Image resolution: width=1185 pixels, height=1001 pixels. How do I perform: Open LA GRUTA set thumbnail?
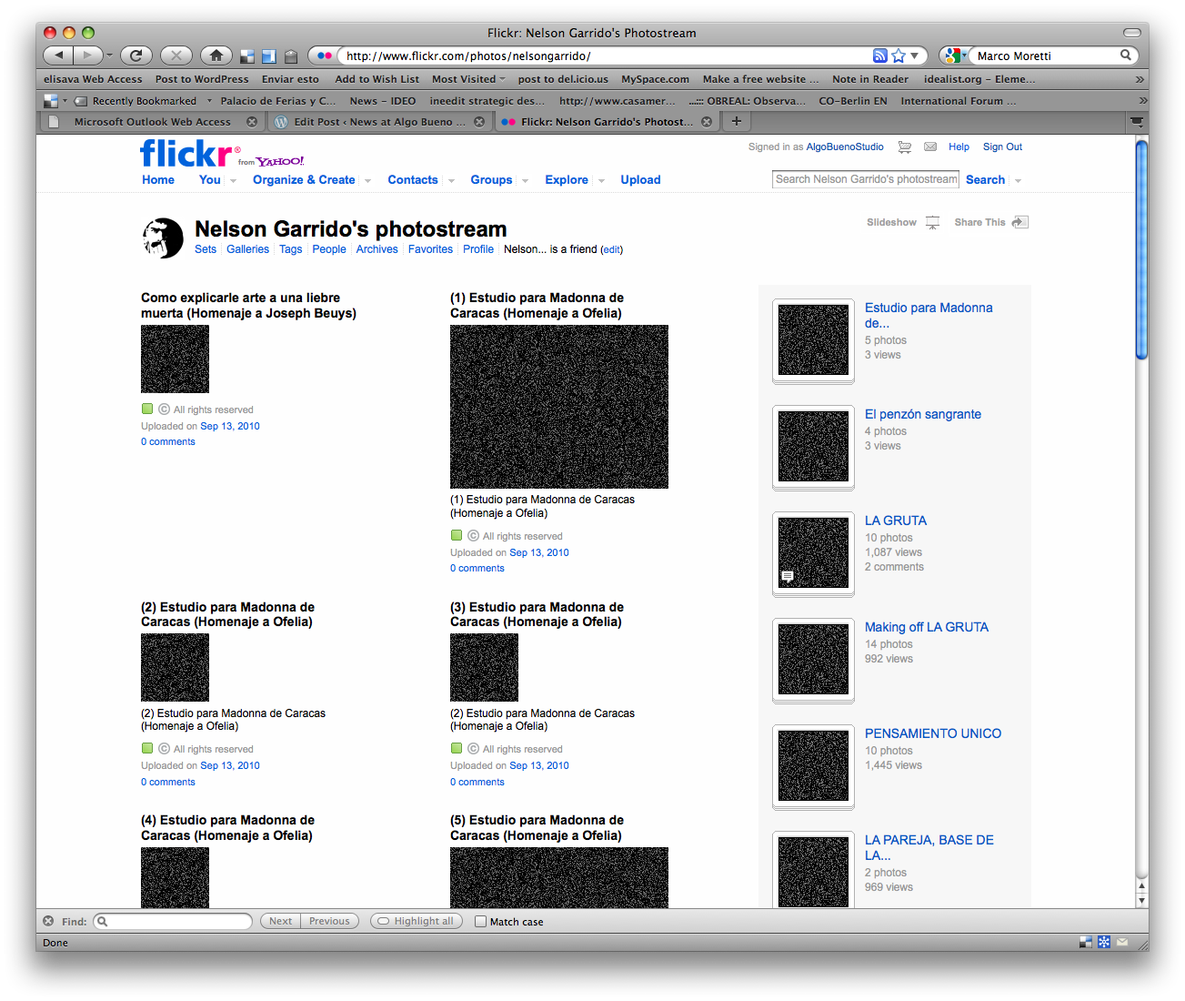click(813, 553)
